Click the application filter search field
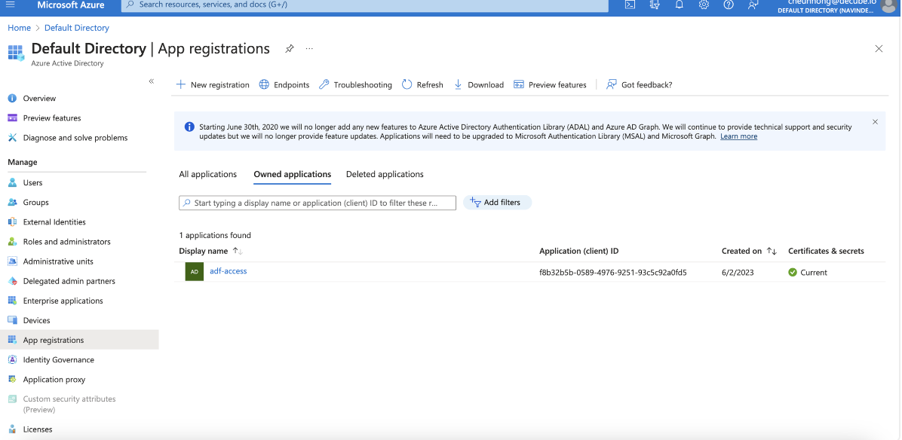 coord(318,203)
